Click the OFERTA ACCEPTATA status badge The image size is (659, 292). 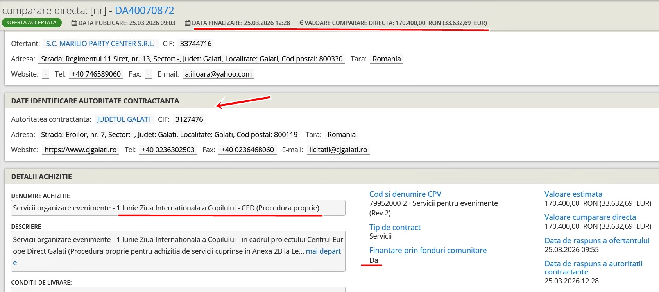(x=32, y=23)
